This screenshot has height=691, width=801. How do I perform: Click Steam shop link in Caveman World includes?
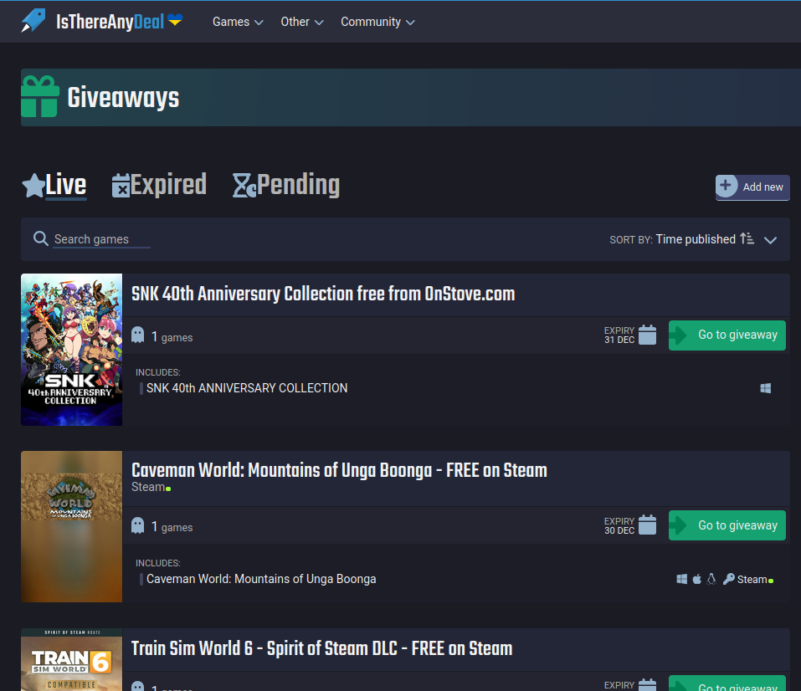[x=752, y=580]
